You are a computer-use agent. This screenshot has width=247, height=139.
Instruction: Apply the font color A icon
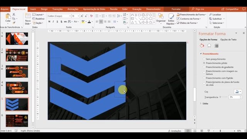[x=89, y=22]
